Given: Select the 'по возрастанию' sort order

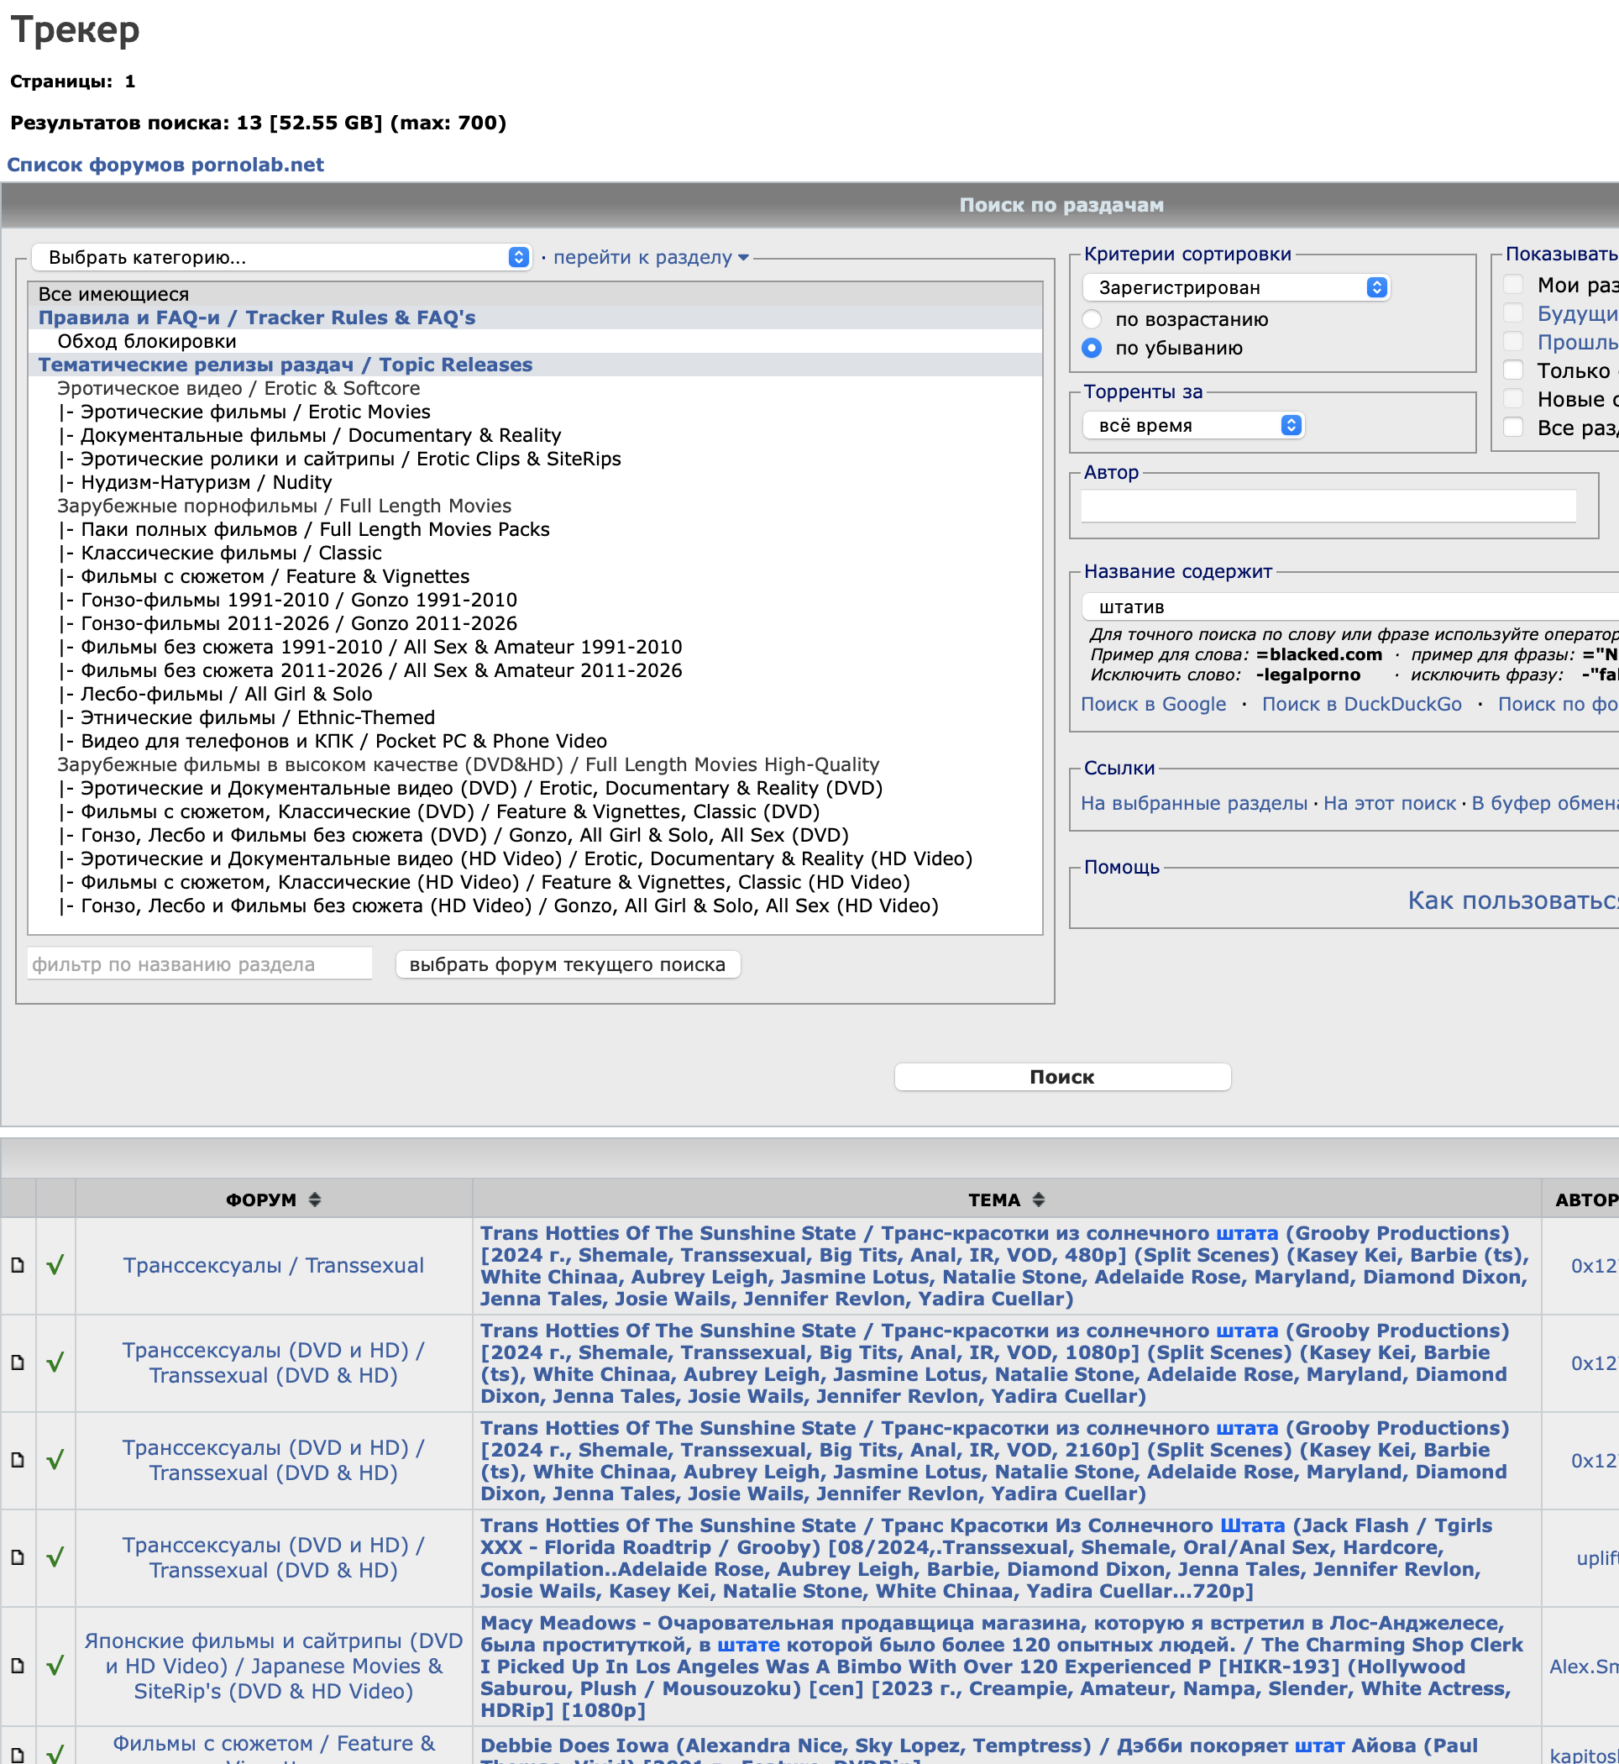Looking at the screenshot, I should coord(1092,319).
